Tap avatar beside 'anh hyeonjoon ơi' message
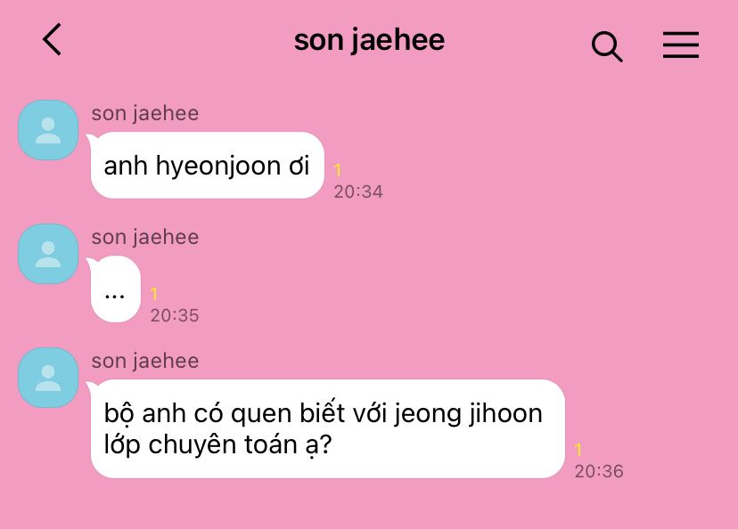738x529 pixels. pos(48,130)
